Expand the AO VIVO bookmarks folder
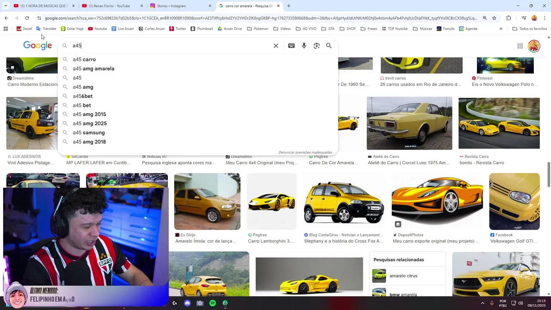The height and width of the screenshot is (310, 551). click(x=306, y=29)
